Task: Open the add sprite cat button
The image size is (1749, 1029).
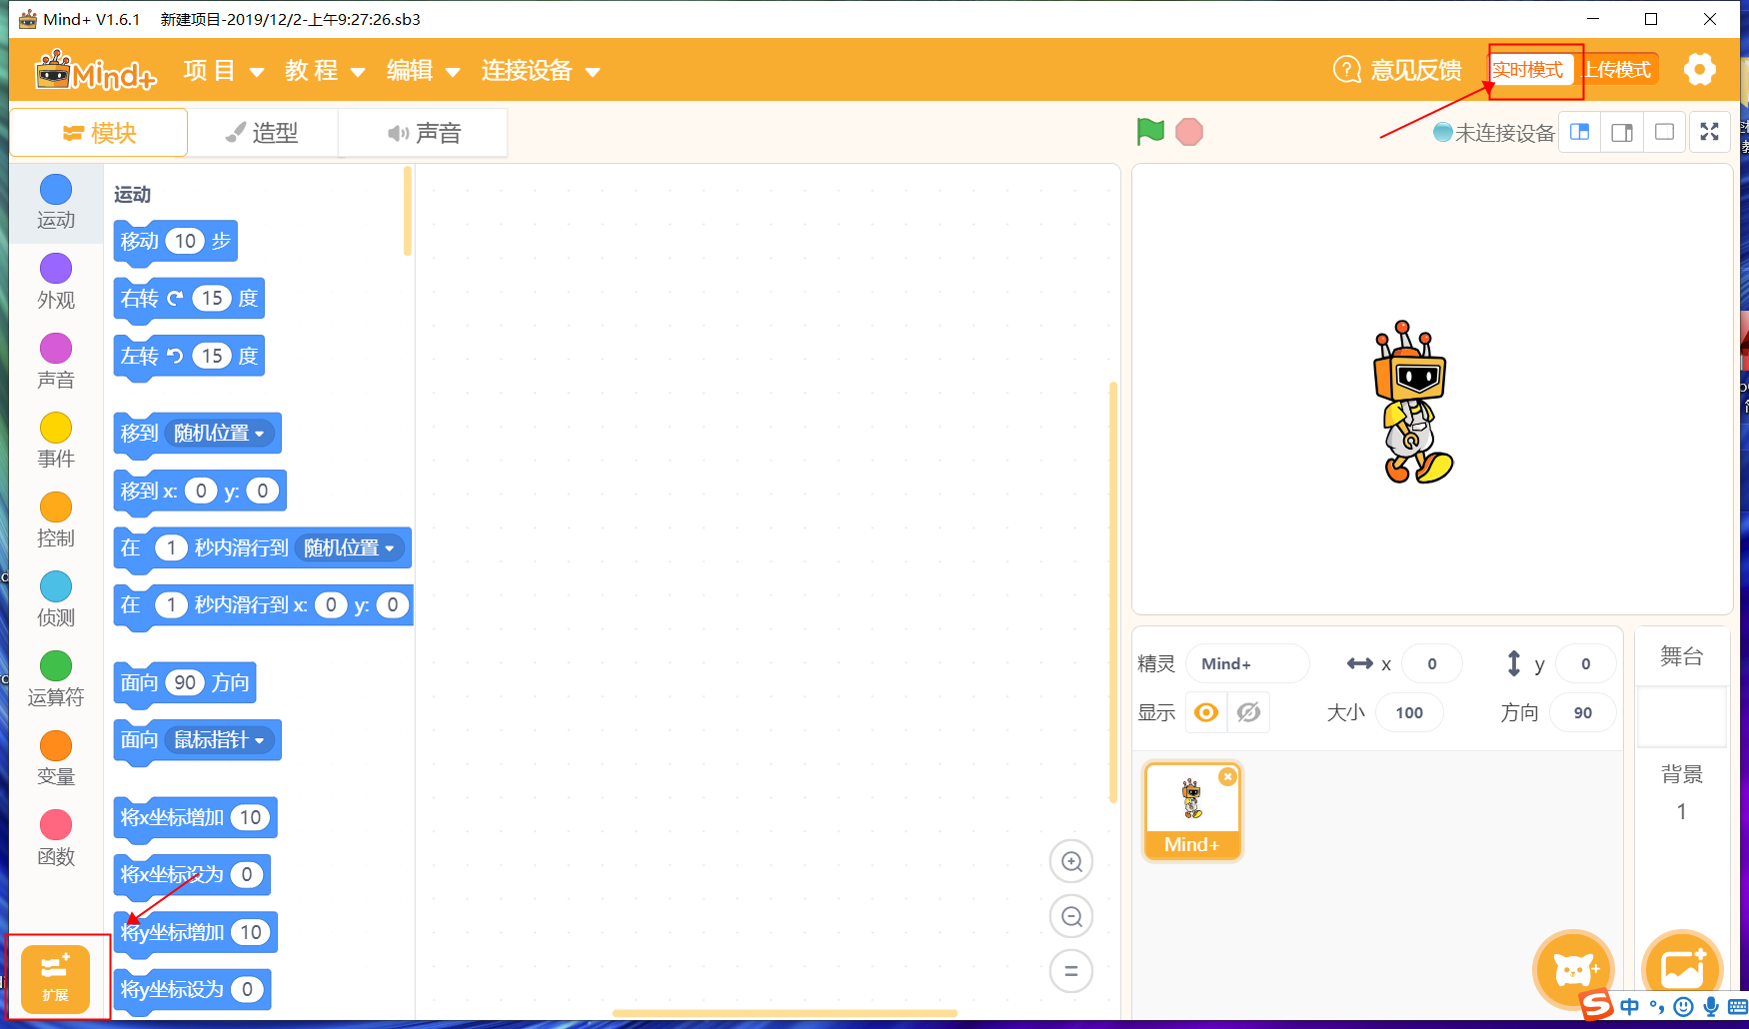Action: (1573, 968)
